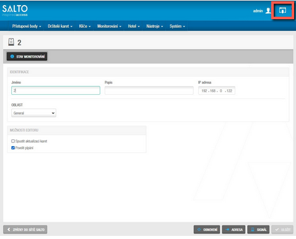Open the Nástroje menu
Screen dimensions: 296x239
click(155, 26)
